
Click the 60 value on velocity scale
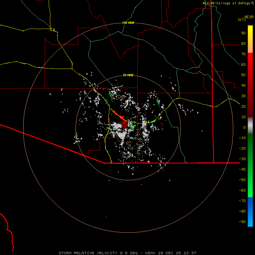click(243, 64)
